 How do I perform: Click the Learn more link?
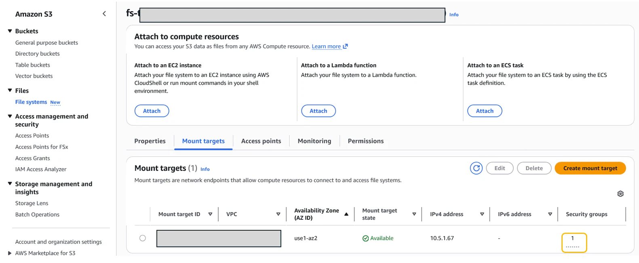point(330,46)
